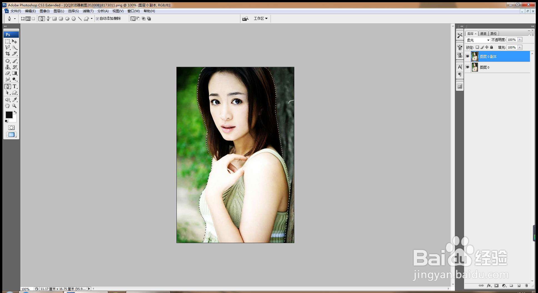Click the 图层 0 副本 layer thumbnail
Image resolution: width=538 pixels, height=293 pixels.
[x=475, y=56]
